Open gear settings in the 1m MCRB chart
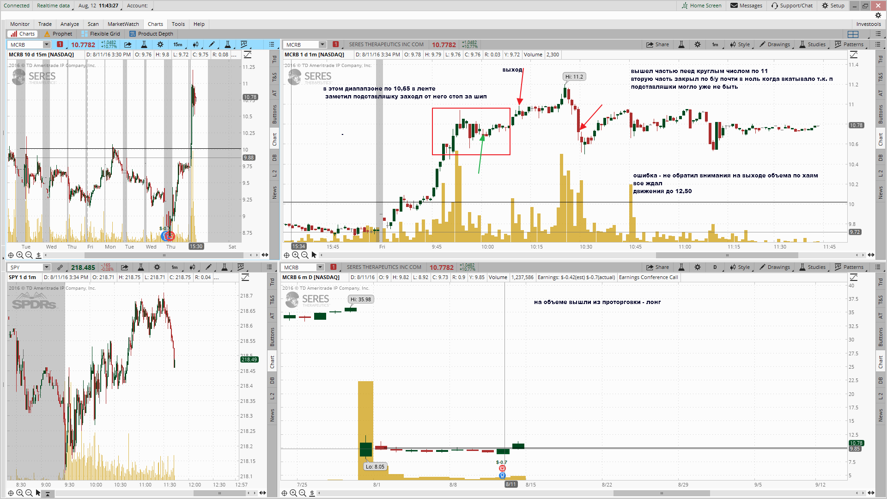The width and height of the screenshot is (887, 499). [698, 45]
